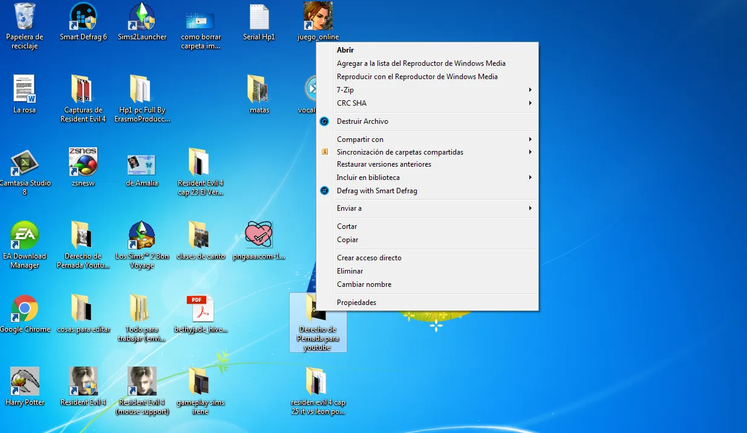The image size is (747, 433).
Task: Choose Copiar in the context menu
Action: coord(428,240)
